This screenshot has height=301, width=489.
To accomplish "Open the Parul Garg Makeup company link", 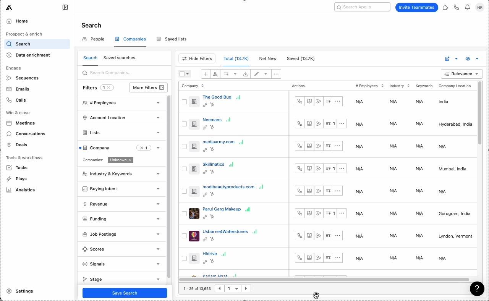I will [222, 209].
